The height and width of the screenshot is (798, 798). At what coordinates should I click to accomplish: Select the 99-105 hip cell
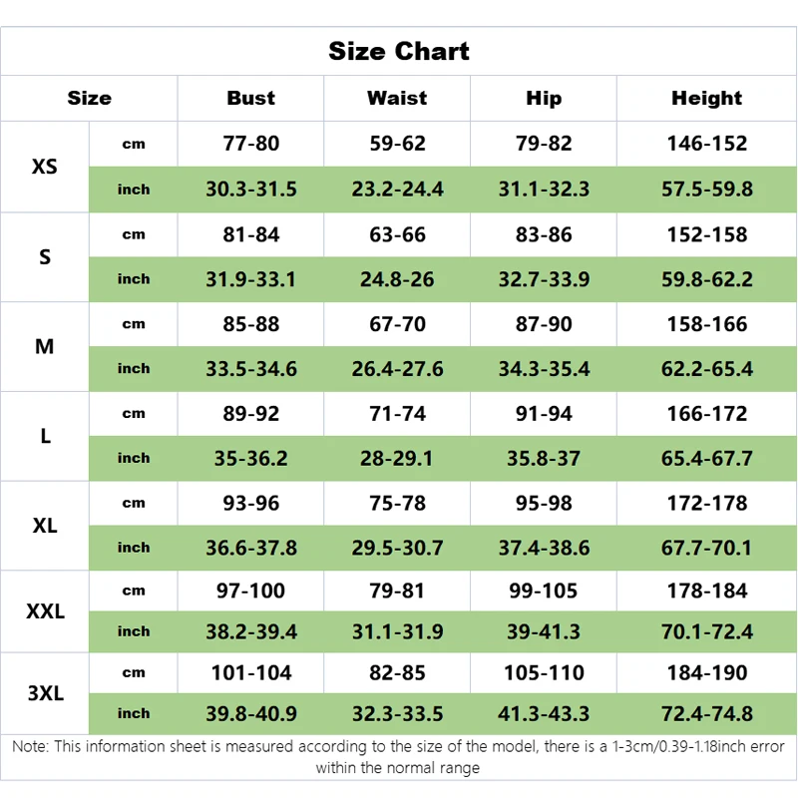[544, 592]
